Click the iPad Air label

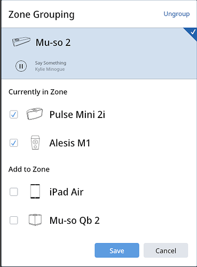(66, 192)
